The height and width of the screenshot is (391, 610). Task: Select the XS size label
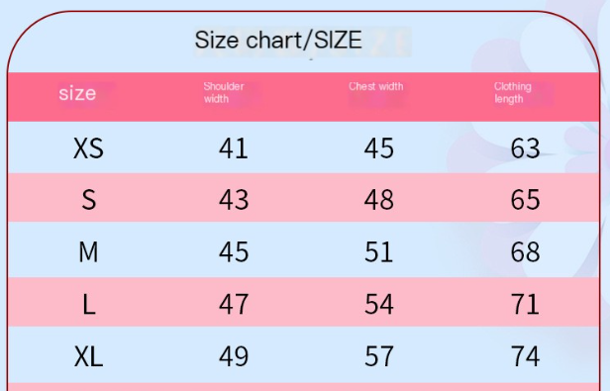[x=89, y=148]
